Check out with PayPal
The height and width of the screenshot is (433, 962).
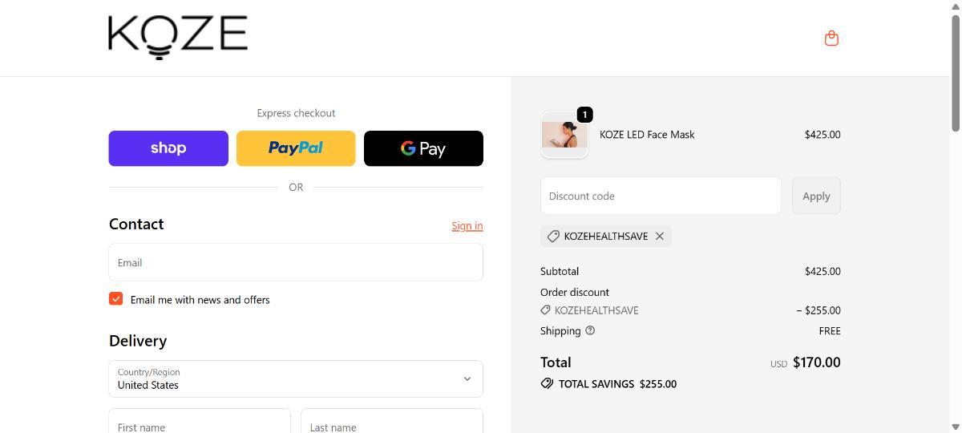296,148
